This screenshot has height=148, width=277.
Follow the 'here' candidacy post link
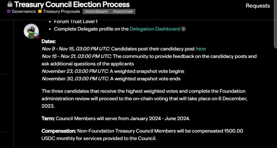point(201,49)
